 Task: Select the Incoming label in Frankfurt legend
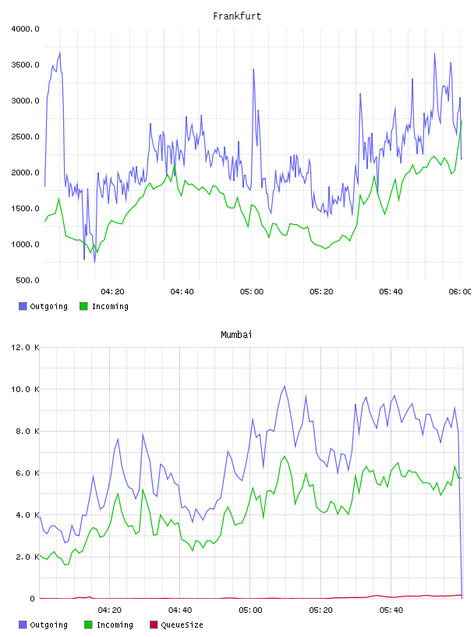pos(110,306)
